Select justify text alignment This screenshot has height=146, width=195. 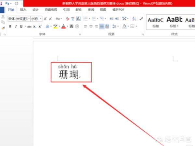coord(102,26)
